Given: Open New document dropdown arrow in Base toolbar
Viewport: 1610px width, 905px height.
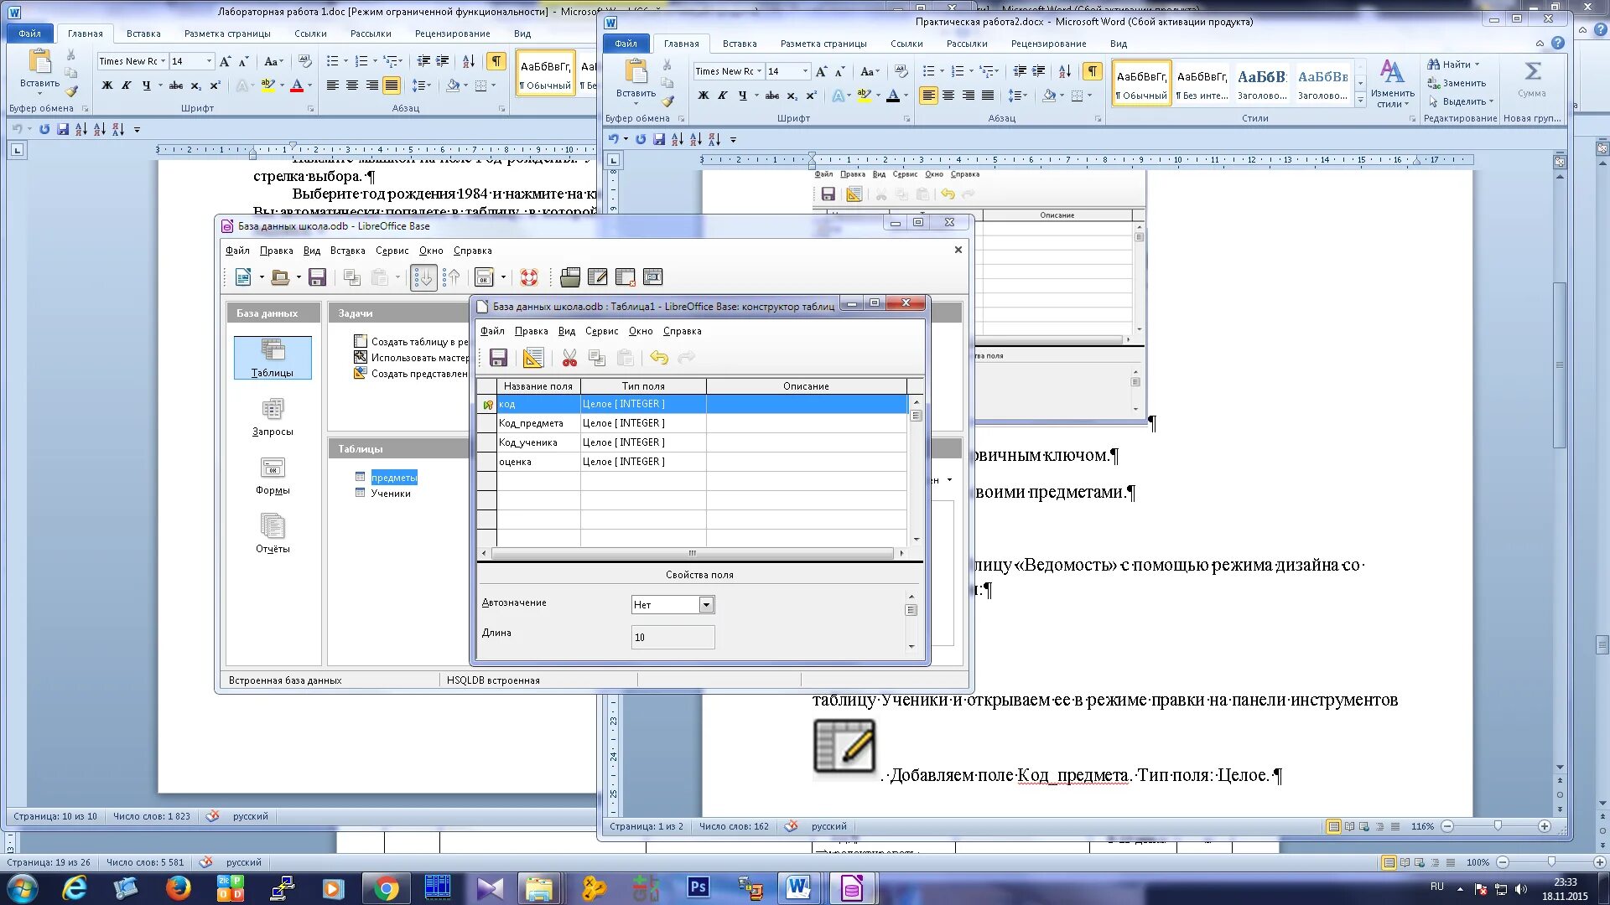Looking at the screenshot, I should pyautogui.click(x=262, y=277).
